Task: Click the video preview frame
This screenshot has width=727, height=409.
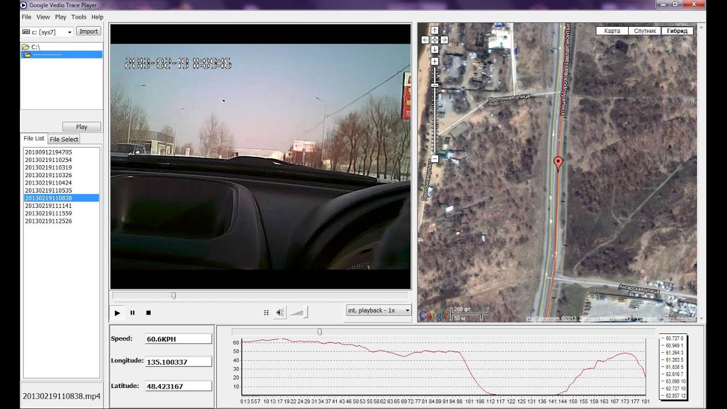Action: pos(261,157)
